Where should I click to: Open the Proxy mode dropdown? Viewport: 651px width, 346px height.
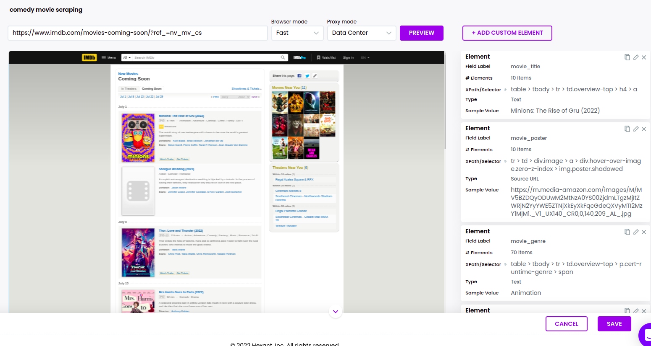(361, 33)
